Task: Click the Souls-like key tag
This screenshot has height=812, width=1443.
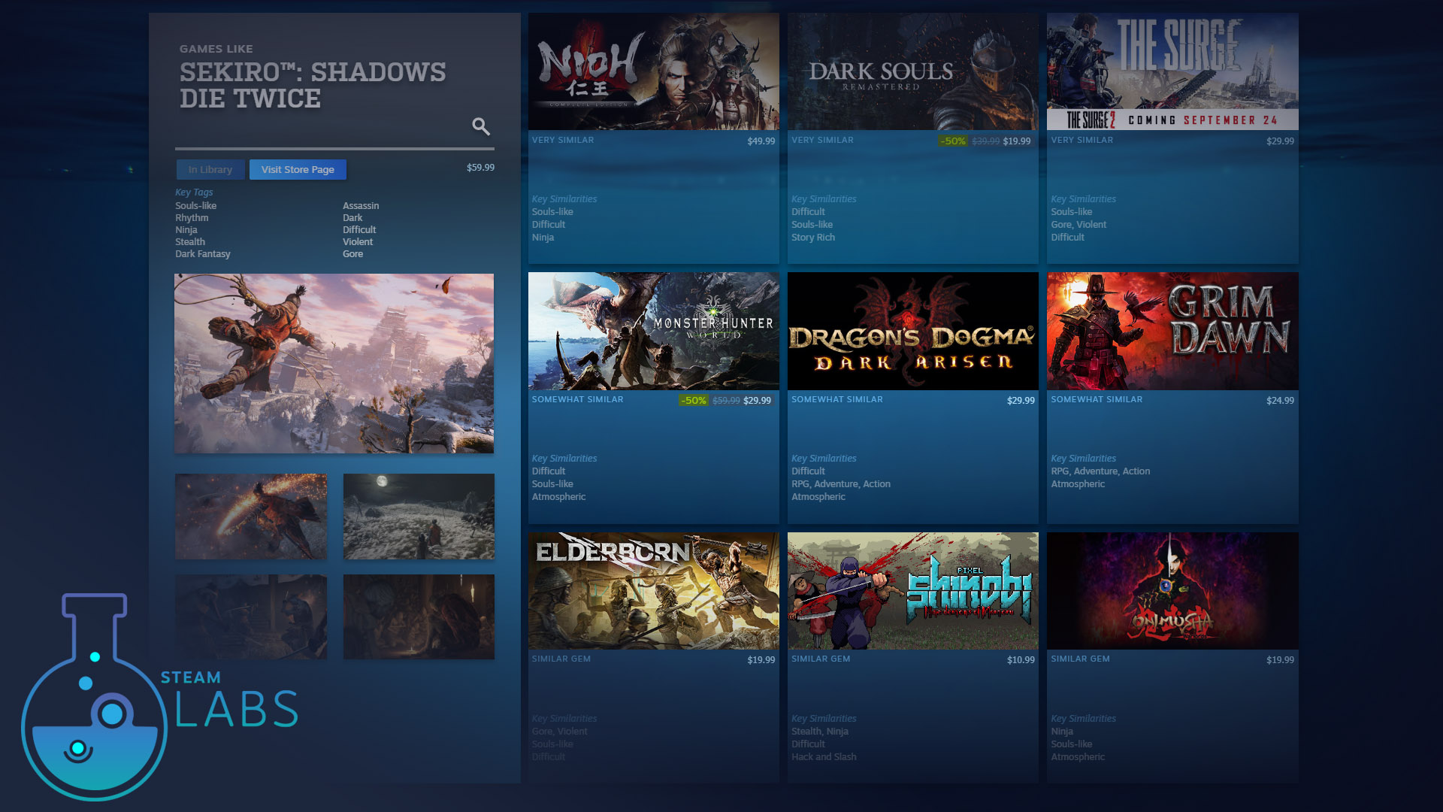Action: pyautogui.click(x=195, y=206)
